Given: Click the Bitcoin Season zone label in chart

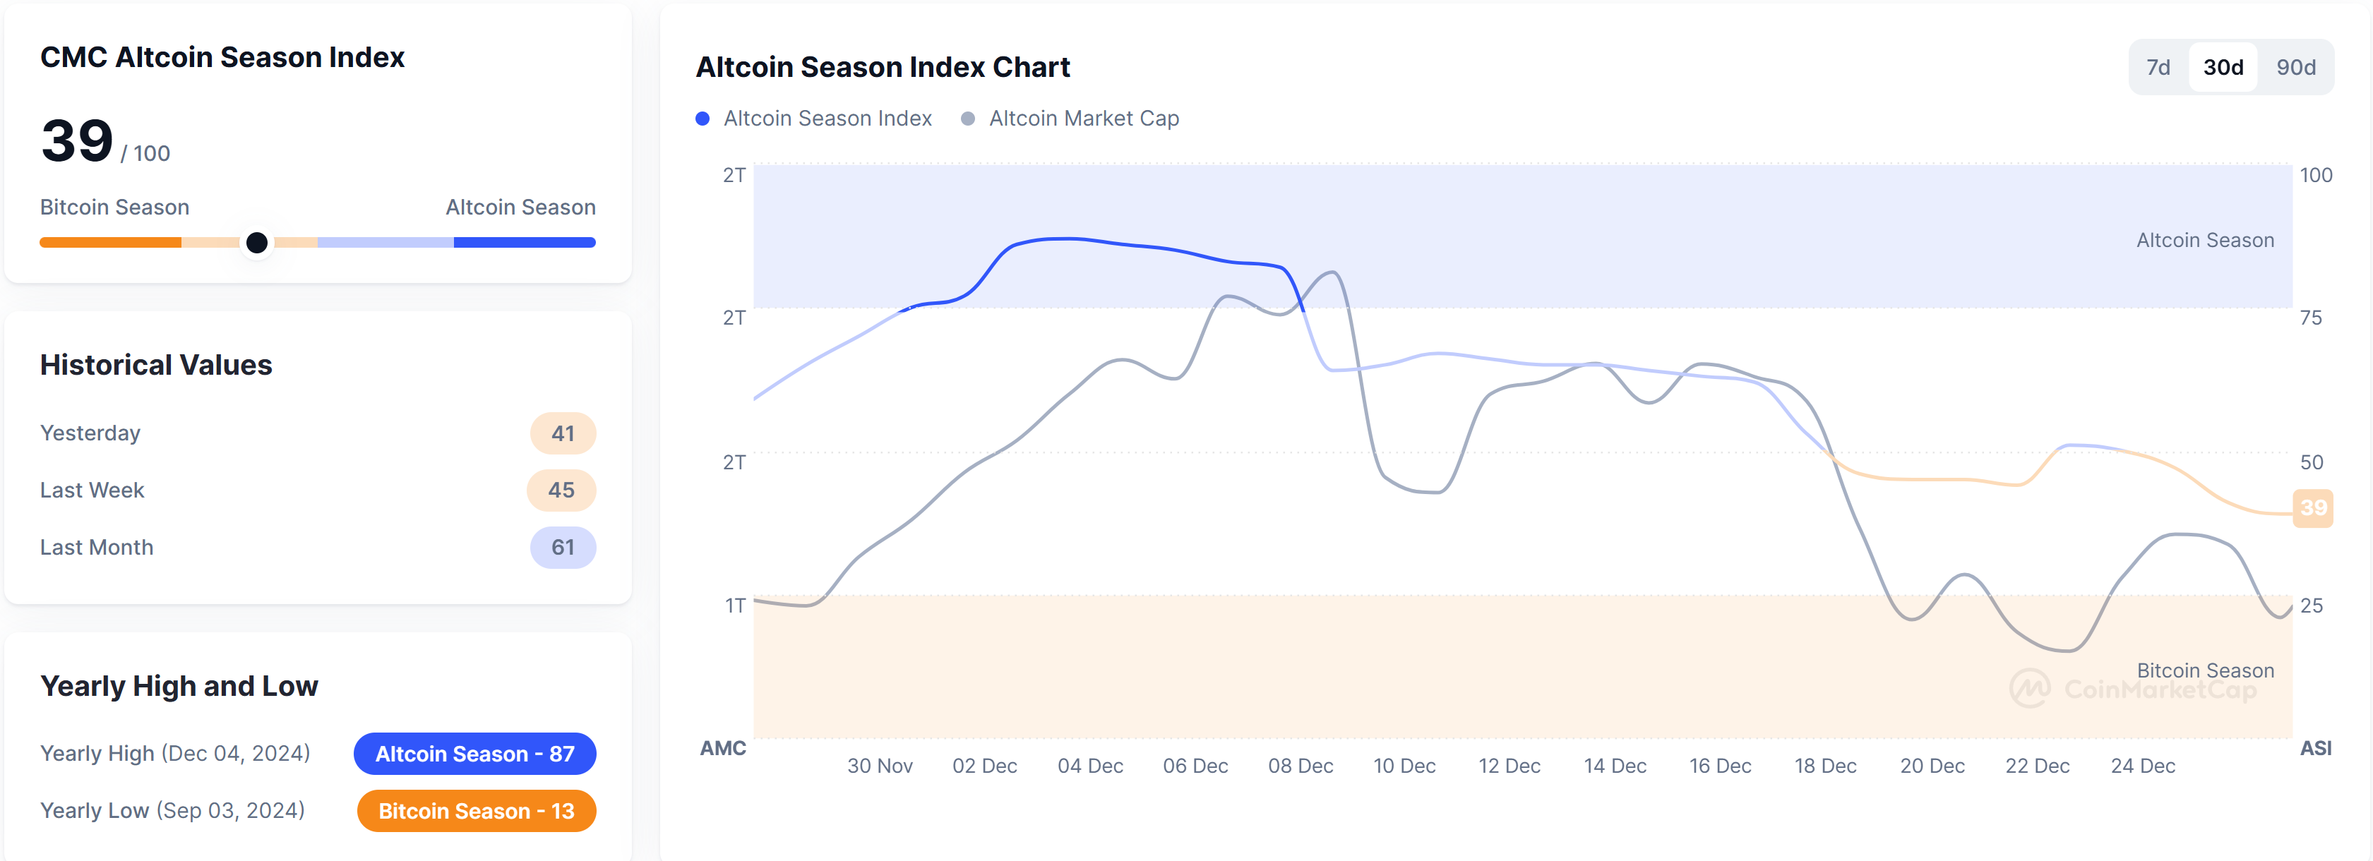Looking at the screenshot, I should (x=2204, y=670).
